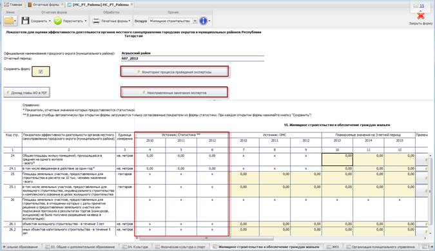Screen dimensions: 435x251
Task: Click Неисправленные замечания экспертов button
Action: [x=175, y=93]
